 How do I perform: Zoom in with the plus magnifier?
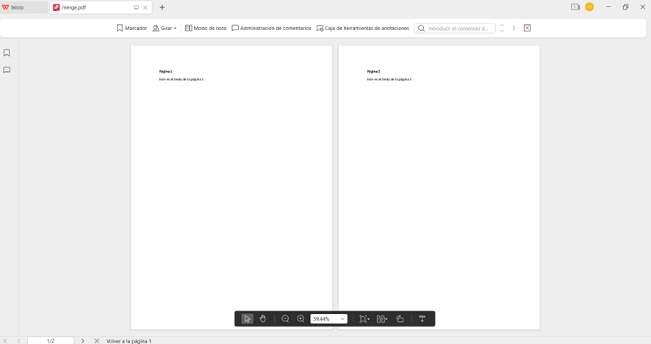(x=301, y=319)
